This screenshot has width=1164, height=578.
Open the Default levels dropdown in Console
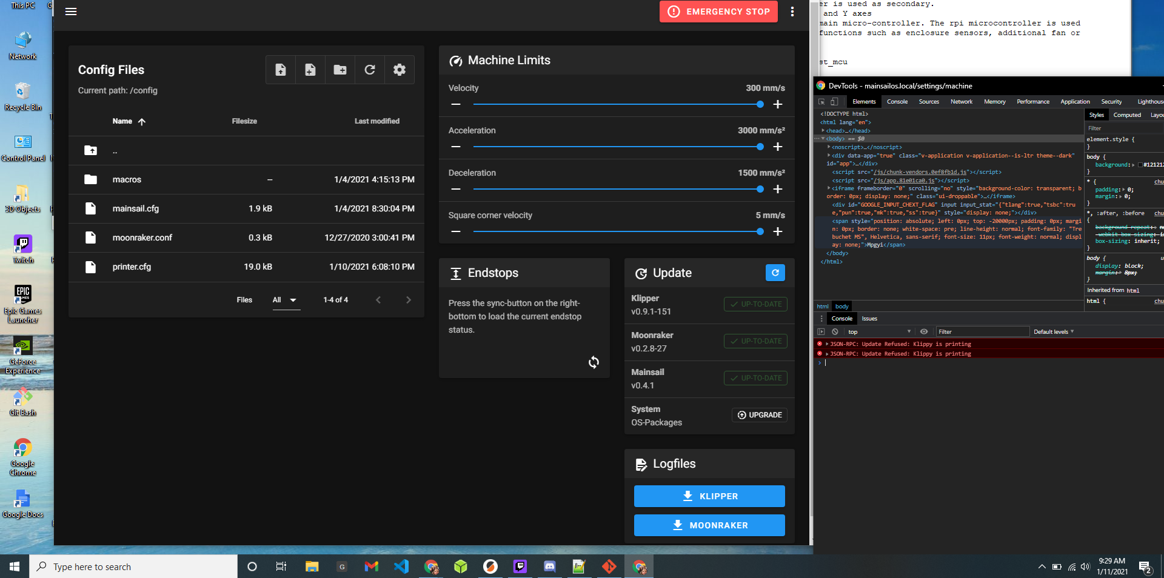(x=1053, y=331)
